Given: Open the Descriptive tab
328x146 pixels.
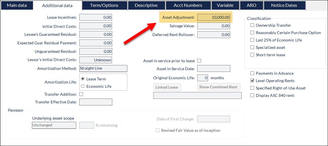Looking at the screenshot, I should tap(146, 5).
